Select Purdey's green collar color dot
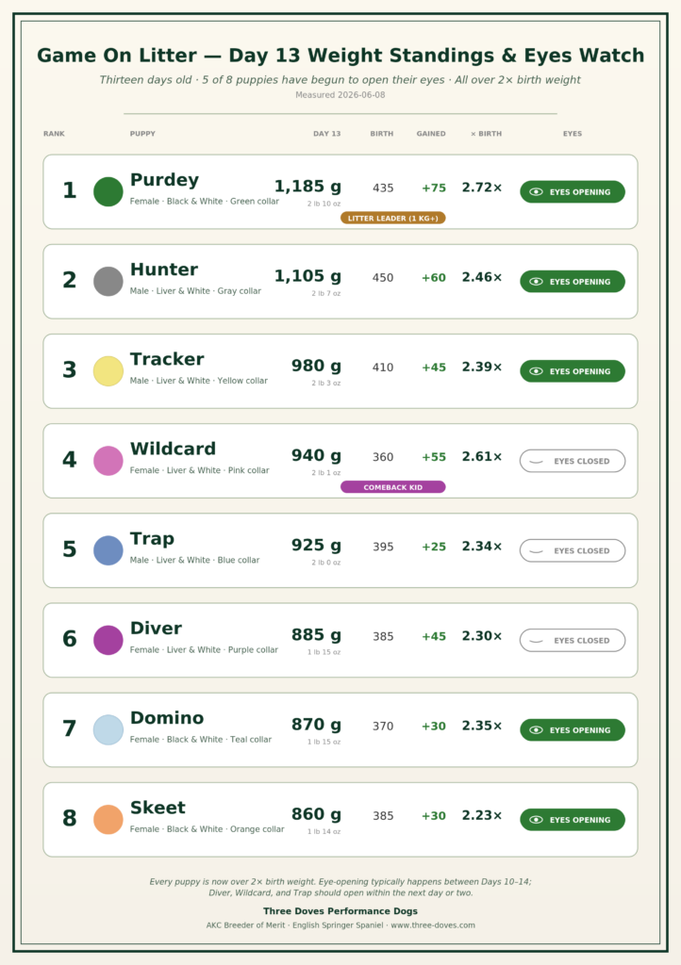Viewport: 681px width, 965px height. point(108,192)
